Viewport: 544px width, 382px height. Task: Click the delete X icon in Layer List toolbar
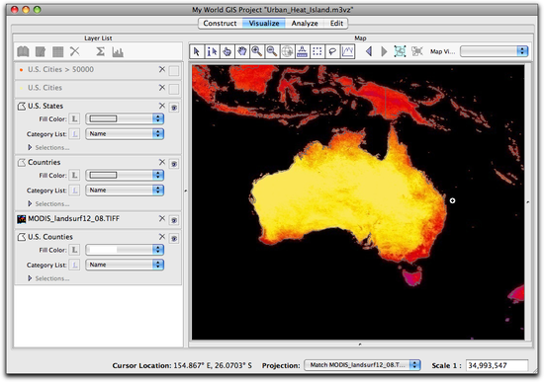(74, 51)
